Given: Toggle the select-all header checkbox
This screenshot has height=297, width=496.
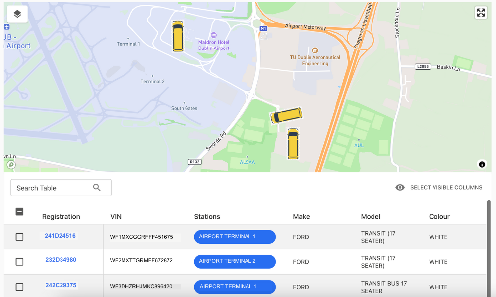Looking at the screenshot, I should (x=19, y=212).
